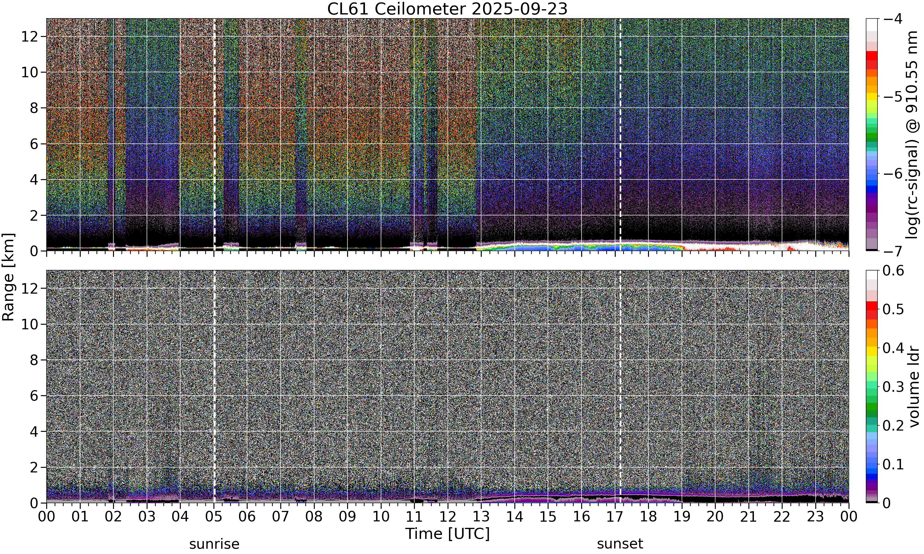Click the dashed sunset line in the upper panel
Viewport: 924px width, 554px height.
[620, 134]
